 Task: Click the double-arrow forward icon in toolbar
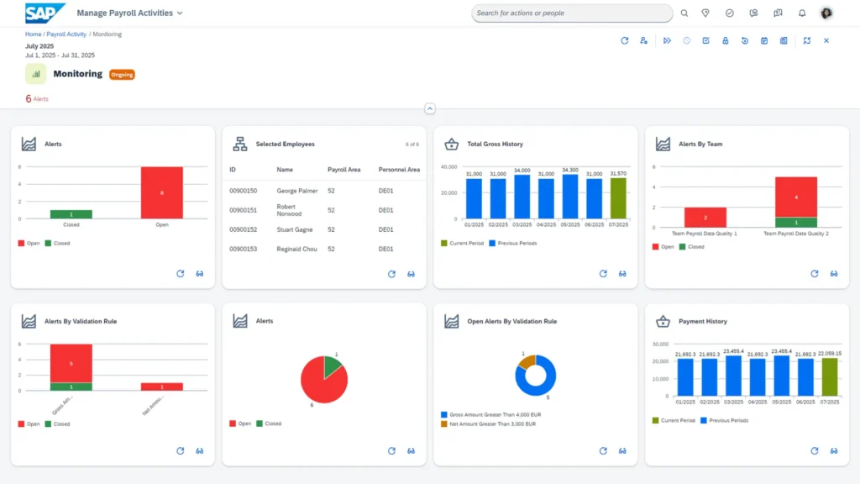[x=667, y=40]
